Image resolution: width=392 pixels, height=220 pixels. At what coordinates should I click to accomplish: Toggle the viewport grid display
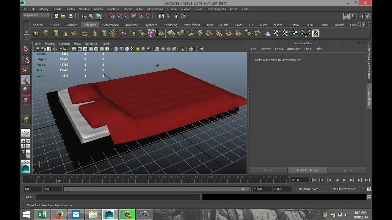[74, 49]
